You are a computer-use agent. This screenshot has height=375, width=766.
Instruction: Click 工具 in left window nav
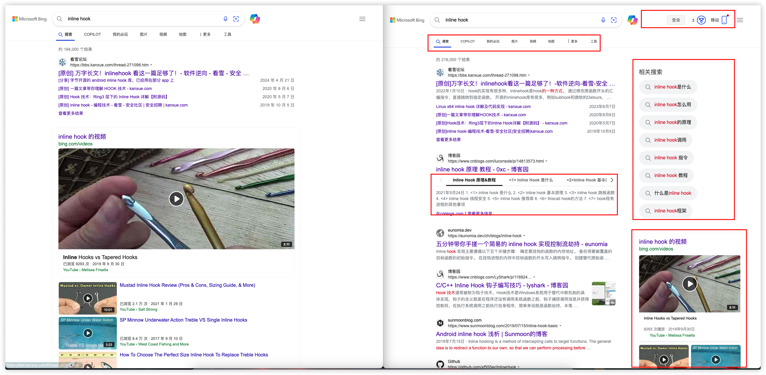(x=227, y=35)
